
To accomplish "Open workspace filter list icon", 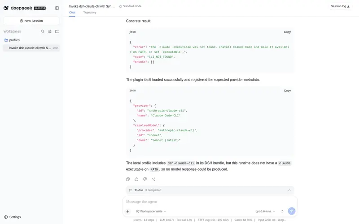I will click(50, 31).
